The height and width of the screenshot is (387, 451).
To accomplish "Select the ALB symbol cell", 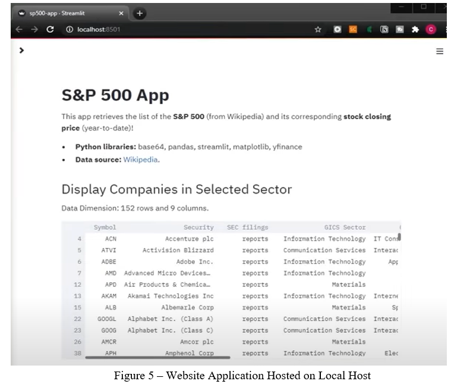I will point(111,308).
